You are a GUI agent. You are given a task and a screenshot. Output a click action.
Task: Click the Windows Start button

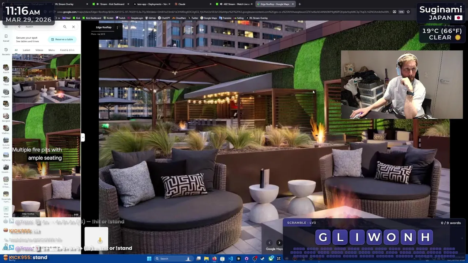pyautogui.click(x=149, y=259)
